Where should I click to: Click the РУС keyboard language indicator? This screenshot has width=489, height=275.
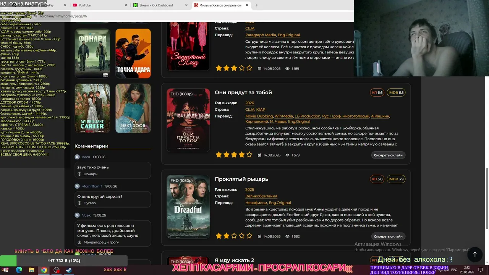coord(454,270)
